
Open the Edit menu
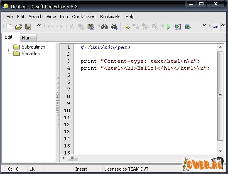pos(21,17)
